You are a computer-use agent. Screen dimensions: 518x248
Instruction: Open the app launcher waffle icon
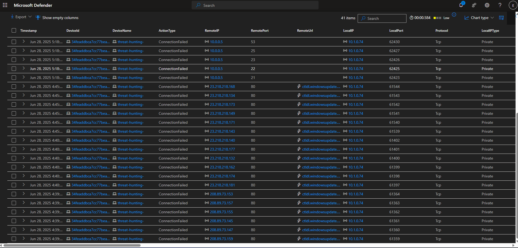coord(5,5)
